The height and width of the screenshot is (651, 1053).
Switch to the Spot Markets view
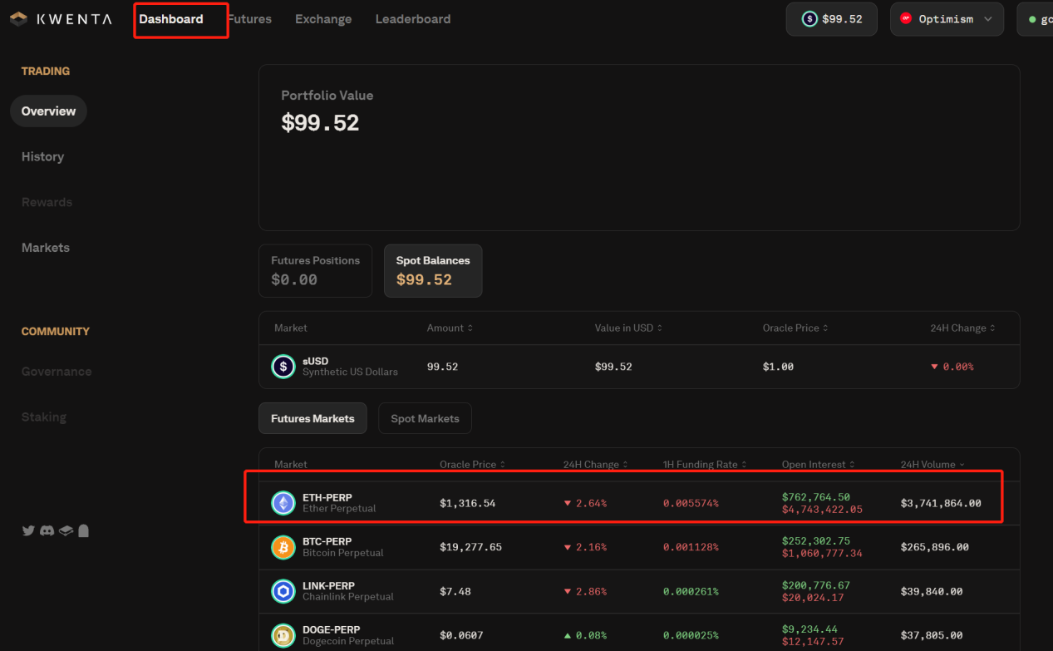click(x=425, y=418)
